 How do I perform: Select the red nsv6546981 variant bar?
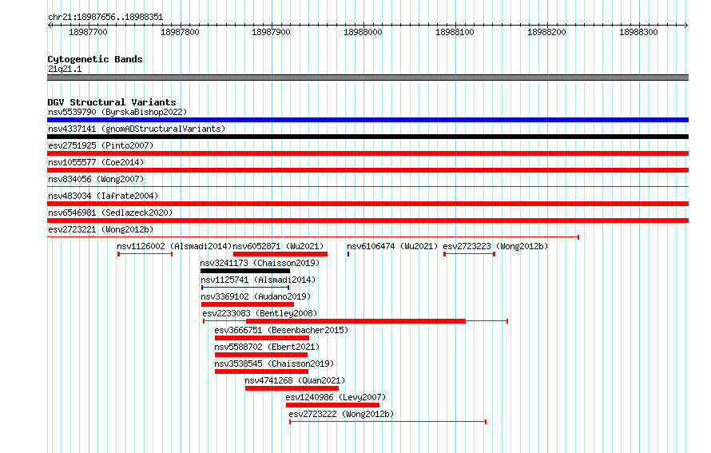[367, 221]
